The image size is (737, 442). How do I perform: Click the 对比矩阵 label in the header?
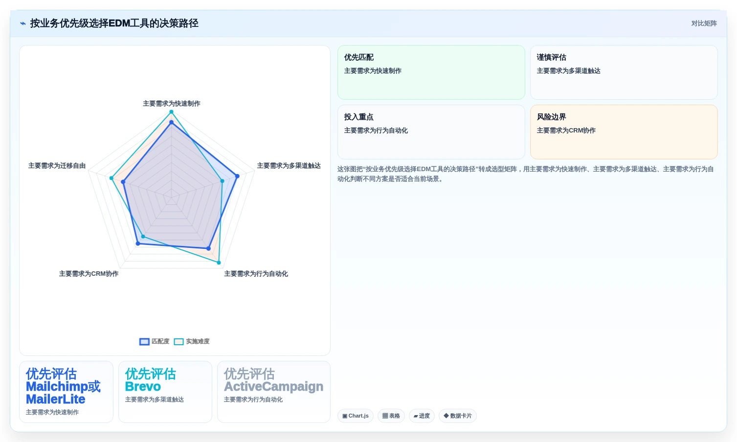tap(704, 23)
